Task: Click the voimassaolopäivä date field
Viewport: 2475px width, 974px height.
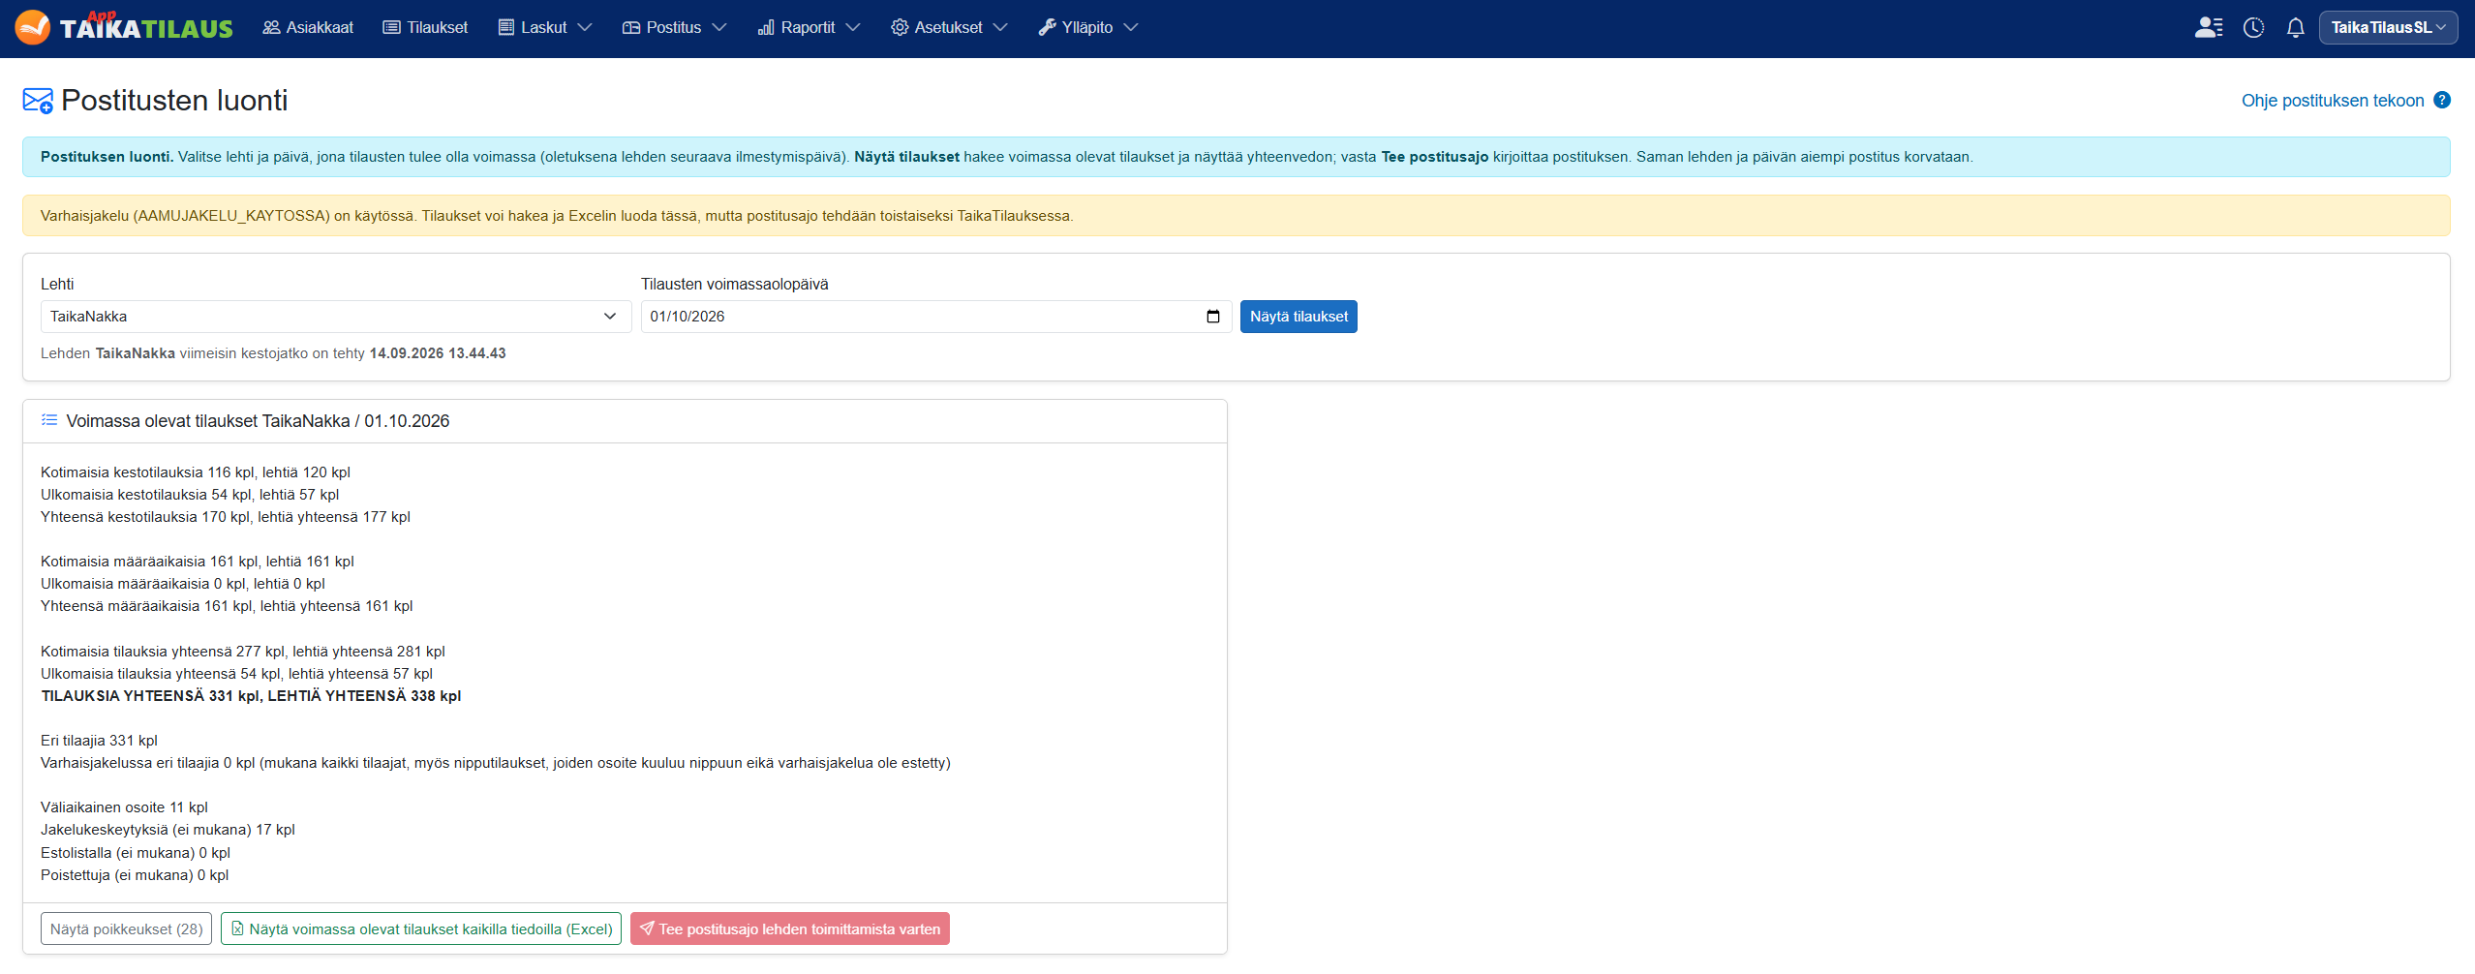Action: 935,317
